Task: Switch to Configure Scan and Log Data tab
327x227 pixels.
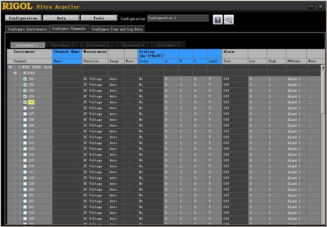Action: [x=117, y=29]
